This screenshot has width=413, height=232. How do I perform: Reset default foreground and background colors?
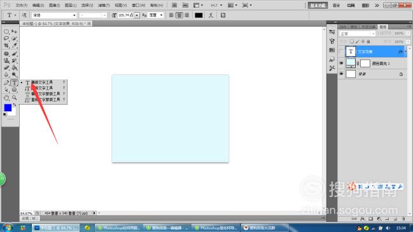(4, 114)
